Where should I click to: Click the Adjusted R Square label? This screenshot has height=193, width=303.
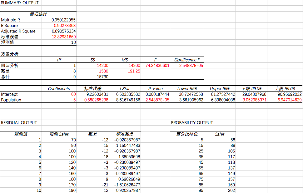tap(18, 31)
